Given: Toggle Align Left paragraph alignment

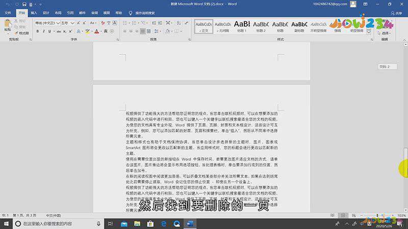Looking at the screenshot, I should [125, 32].
